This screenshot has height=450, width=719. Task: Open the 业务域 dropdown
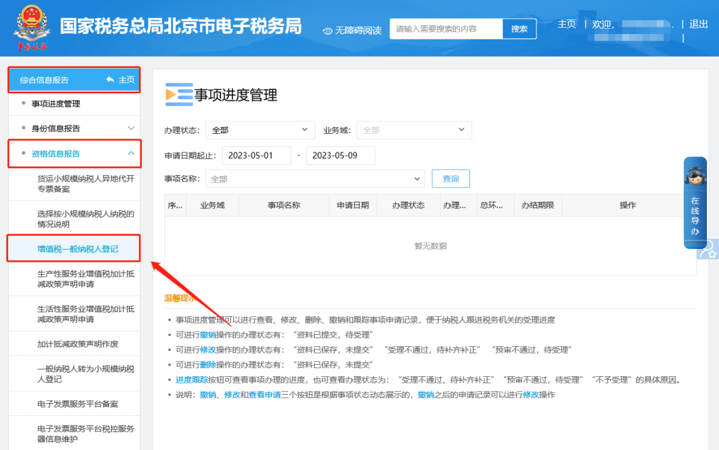click(x=414, y=130)
